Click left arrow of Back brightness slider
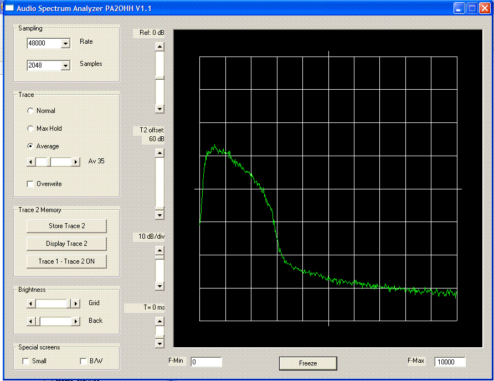The width and height of the screenshot is (494, 381). [30, 321]
